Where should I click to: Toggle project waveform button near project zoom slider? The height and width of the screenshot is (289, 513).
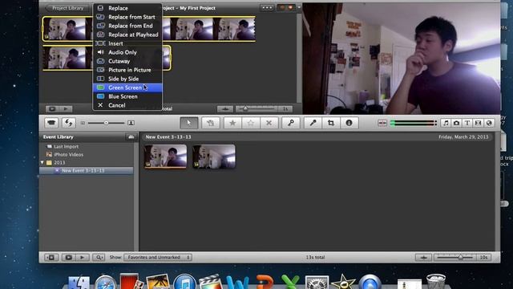coord(225,109)
